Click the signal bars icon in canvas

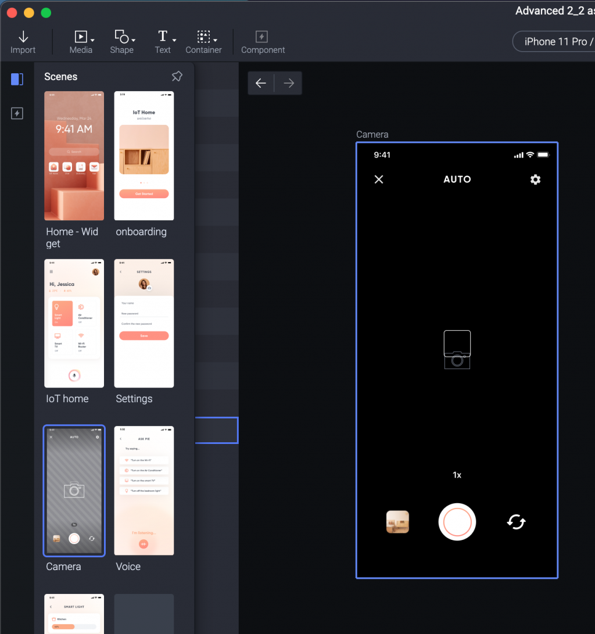[519, 155]
